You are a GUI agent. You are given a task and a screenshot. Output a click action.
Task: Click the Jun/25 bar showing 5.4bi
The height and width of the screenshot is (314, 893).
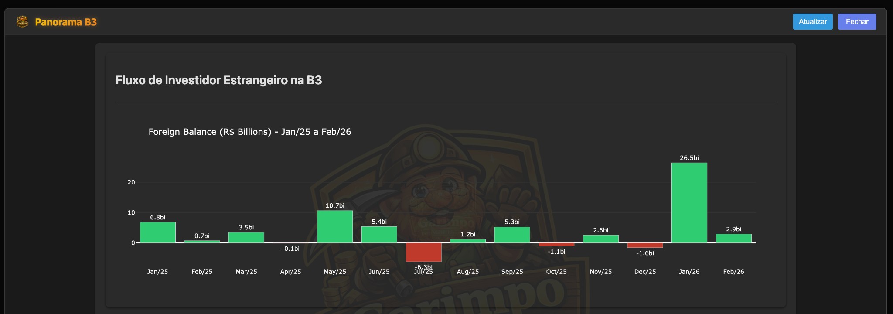click(x=379, y=235)
